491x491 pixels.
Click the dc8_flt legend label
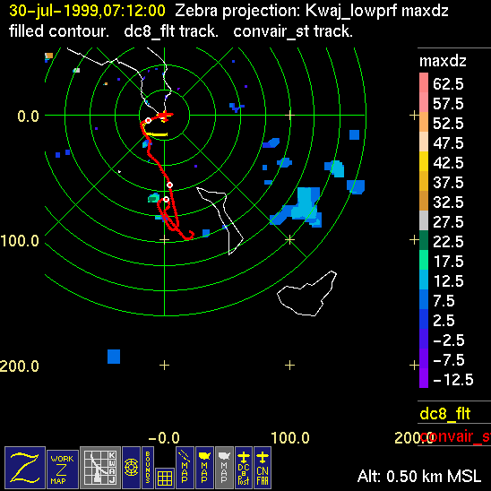pos(445,413)
